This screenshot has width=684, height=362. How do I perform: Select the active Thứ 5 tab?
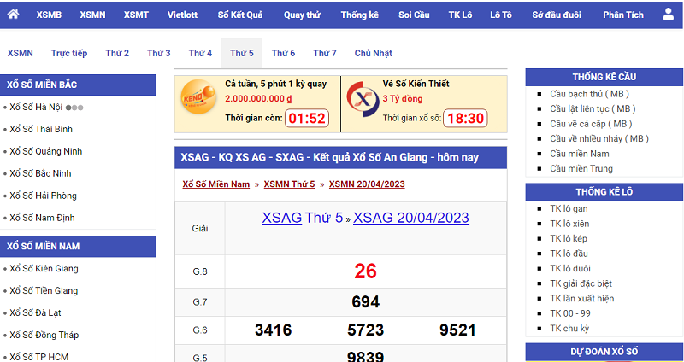(x=242, y=53)
